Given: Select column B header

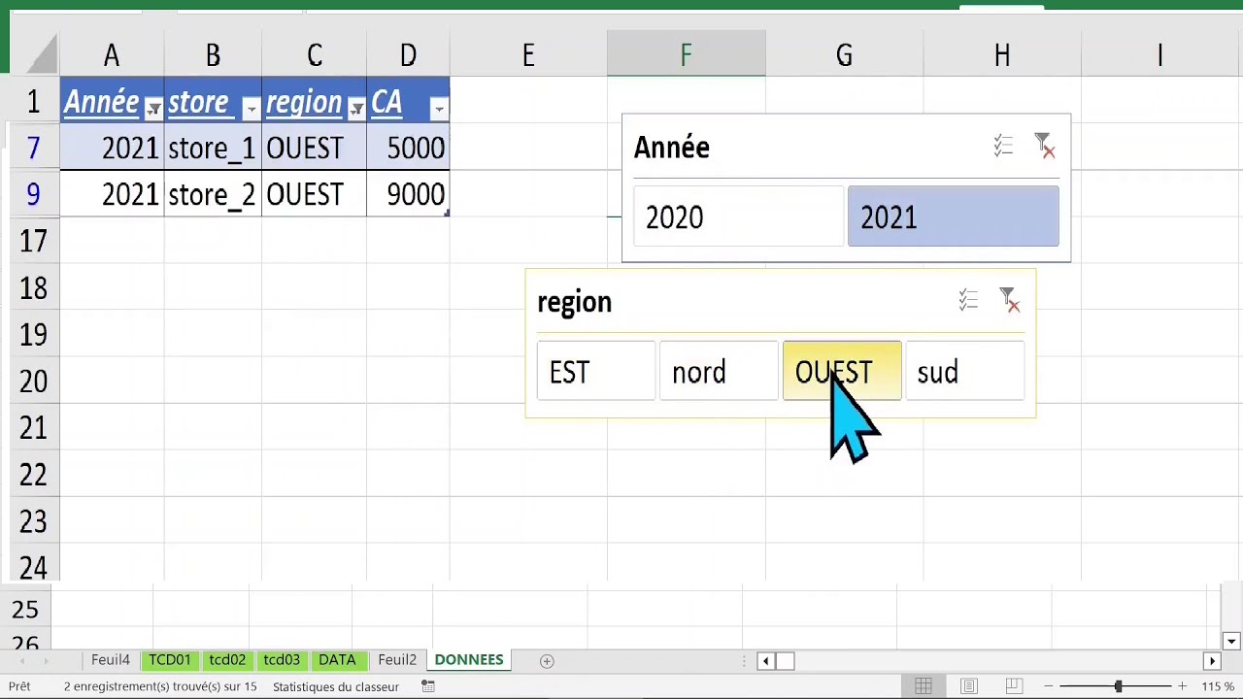Looking at the screenshot, I should point(213,55).
